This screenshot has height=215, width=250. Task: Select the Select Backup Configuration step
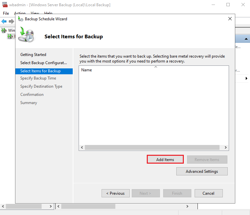click(43, 63)
